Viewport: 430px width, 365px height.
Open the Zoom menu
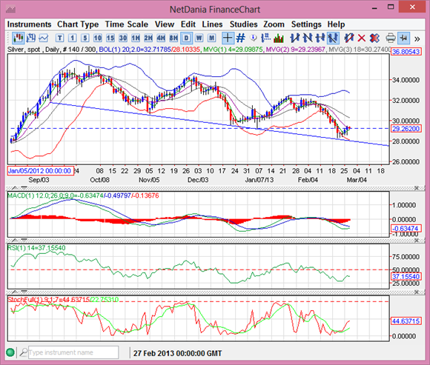click(274, 24)
